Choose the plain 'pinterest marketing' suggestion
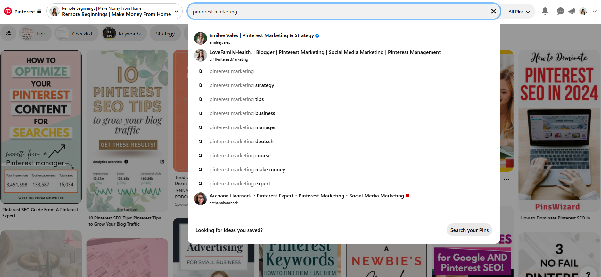601x277 pixels. point(344,71)
